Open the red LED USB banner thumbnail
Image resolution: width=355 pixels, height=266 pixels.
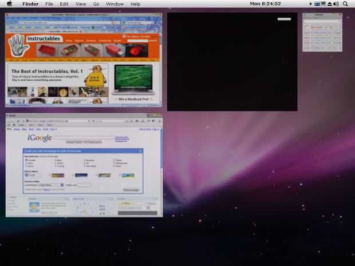click(115, 50)
